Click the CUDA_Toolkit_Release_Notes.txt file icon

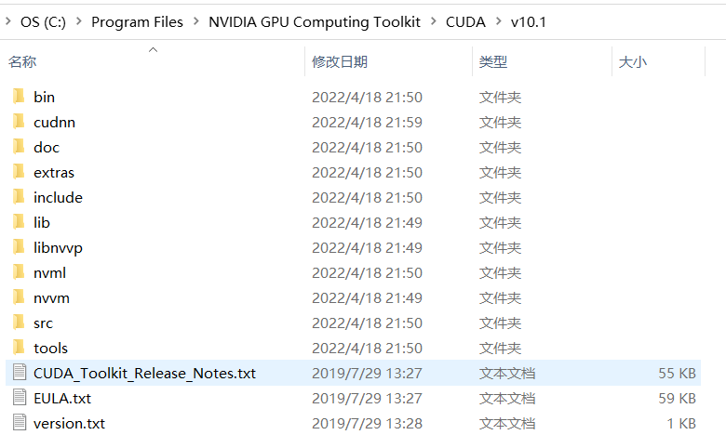pos(20,372)
